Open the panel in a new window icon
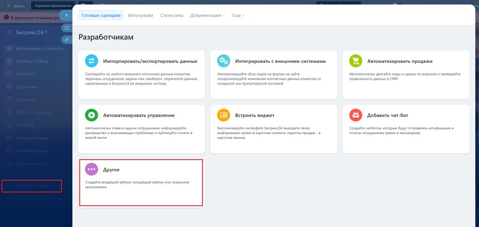Screen dimensions: 479x227 [x=66, y=28]
